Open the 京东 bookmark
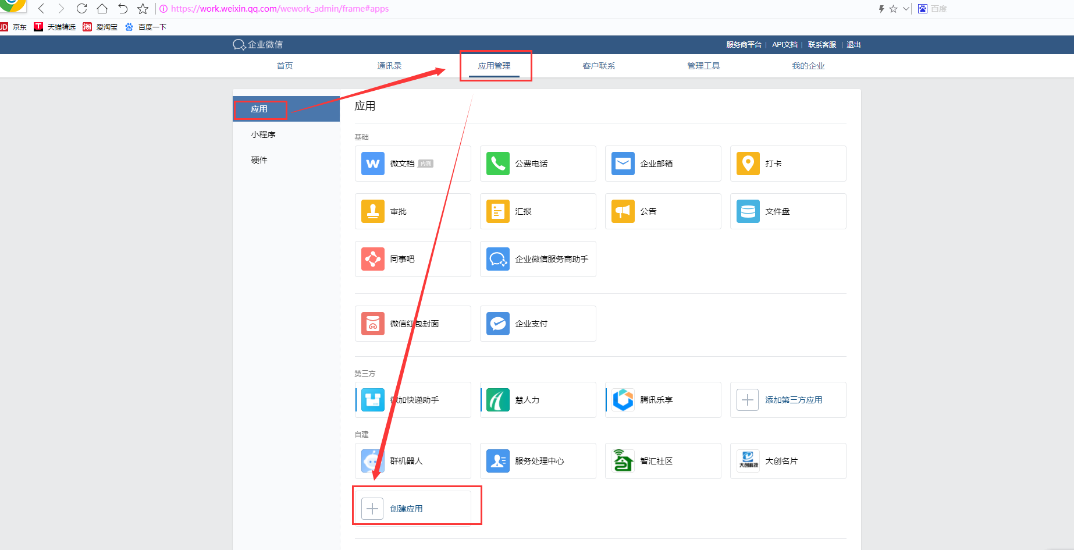Screen dimensions: 1074x550 point(14,27)
